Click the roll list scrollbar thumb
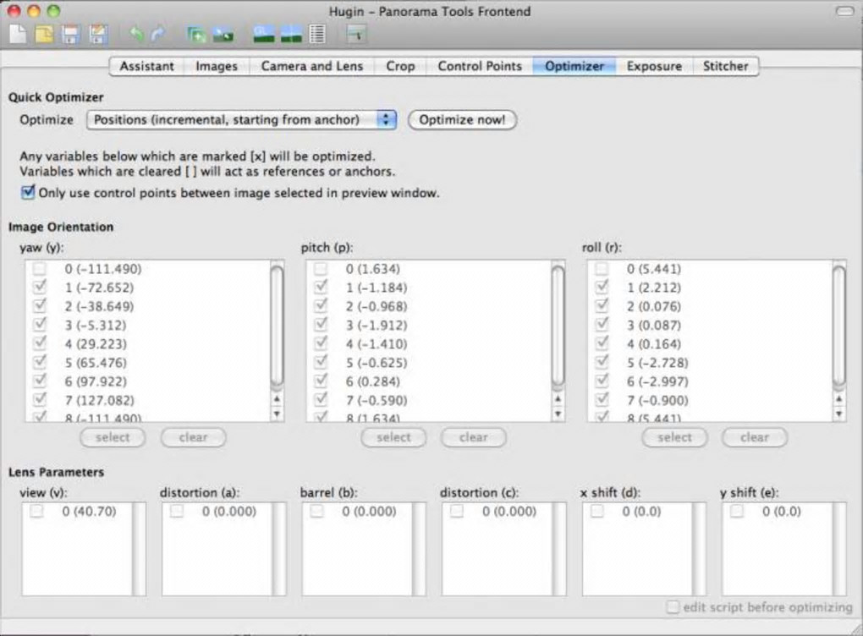Screen dimensions: 863x636 pos(839,326)
